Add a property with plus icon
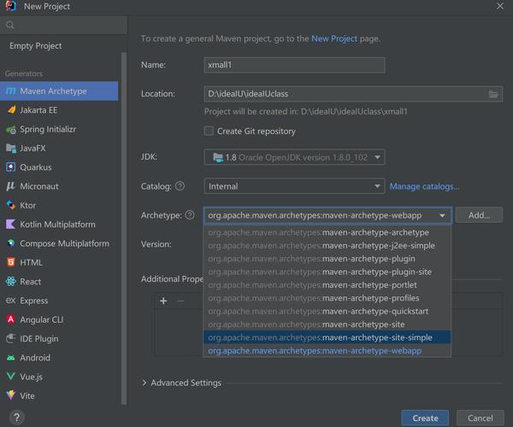This screenshot has width=513, height=427. (x=163, y=301)
